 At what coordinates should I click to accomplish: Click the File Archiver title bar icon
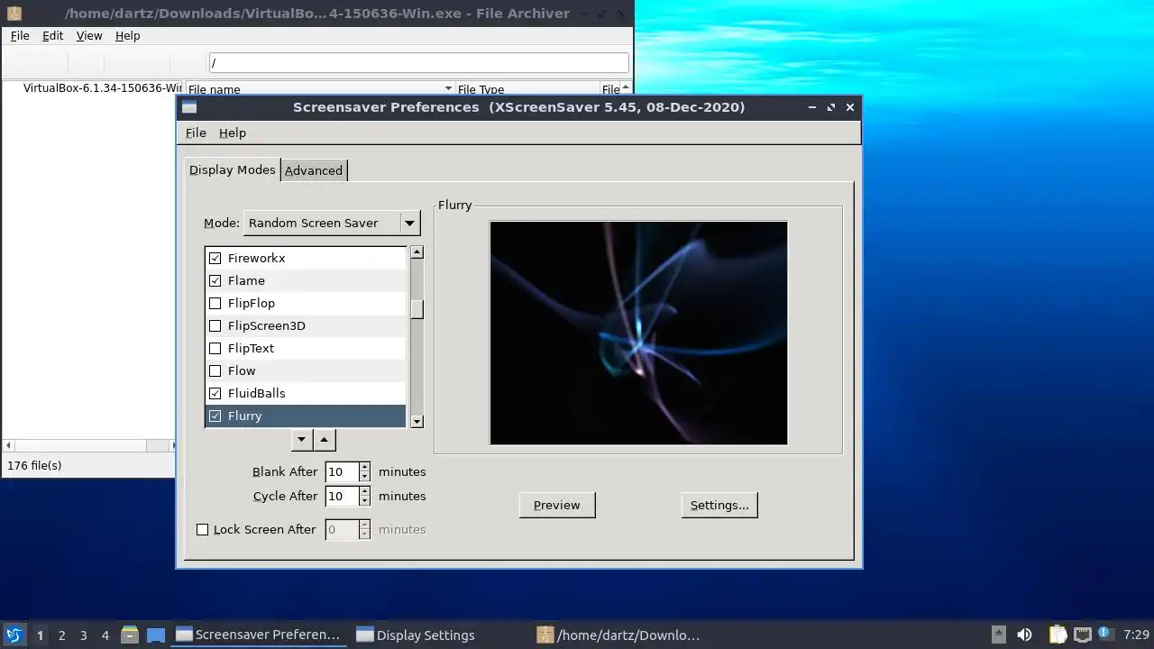tap(14, 14)
